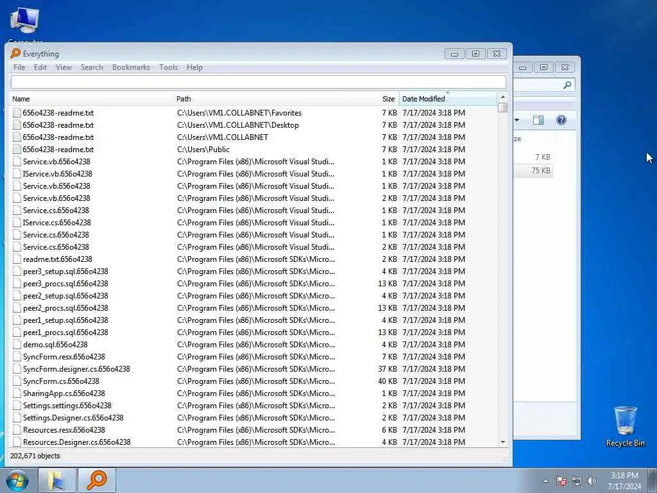This screenshot has width=657, height=493.
Task: Show hidden system tray icons arrow
Action: [545, 481]
